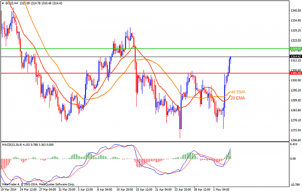
Task: Click the 1295.20 price scale label
Action: 296,90
